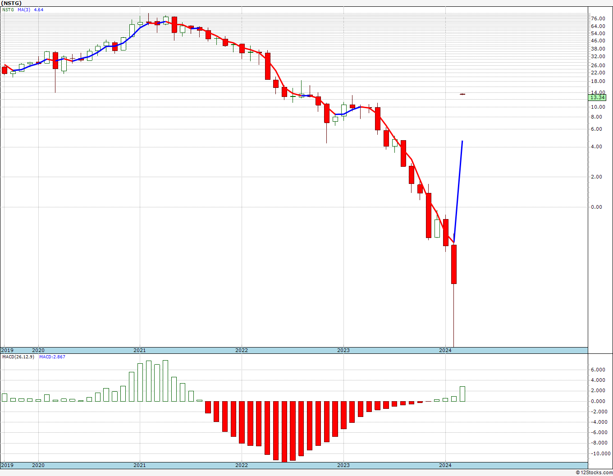
Task: Click the 32.00 price axis label
Action: [x=598, y=56]
